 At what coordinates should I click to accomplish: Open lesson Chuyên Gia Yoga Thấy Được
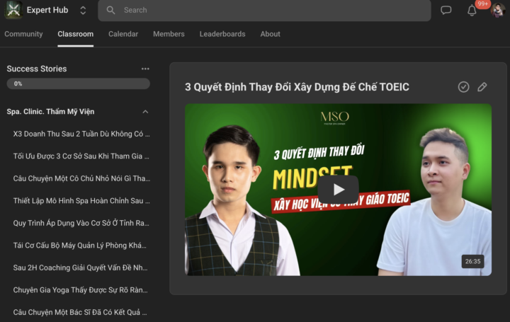81,290
